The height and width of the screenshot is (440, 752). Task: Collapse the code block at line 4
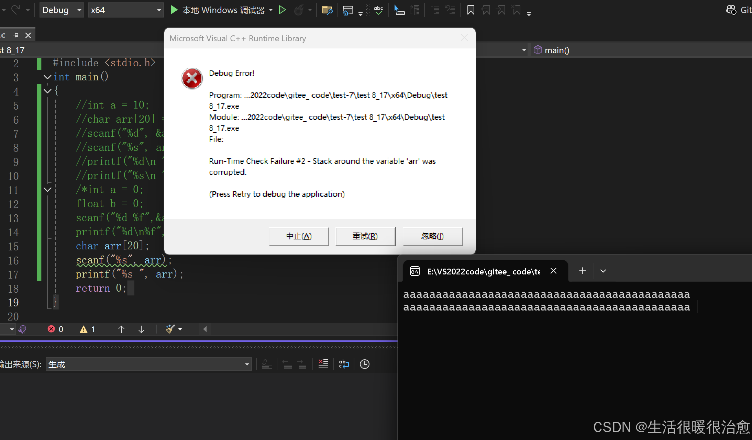tap(47, 91)
